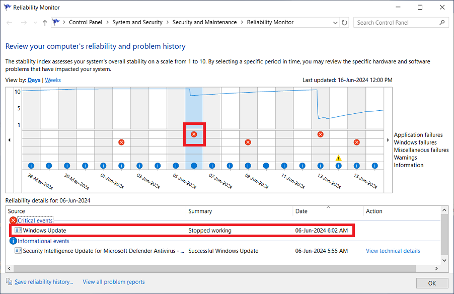The image size is (454, 294).
Task: Open the Control Panel breadcrumb
Action: point(86,22)
